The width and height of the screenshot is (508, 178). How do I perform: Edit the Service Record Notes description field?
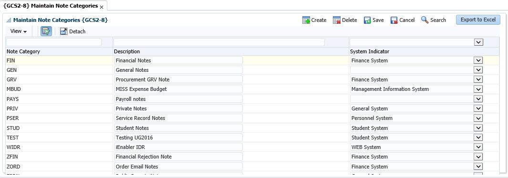click(x=178, y=118)
